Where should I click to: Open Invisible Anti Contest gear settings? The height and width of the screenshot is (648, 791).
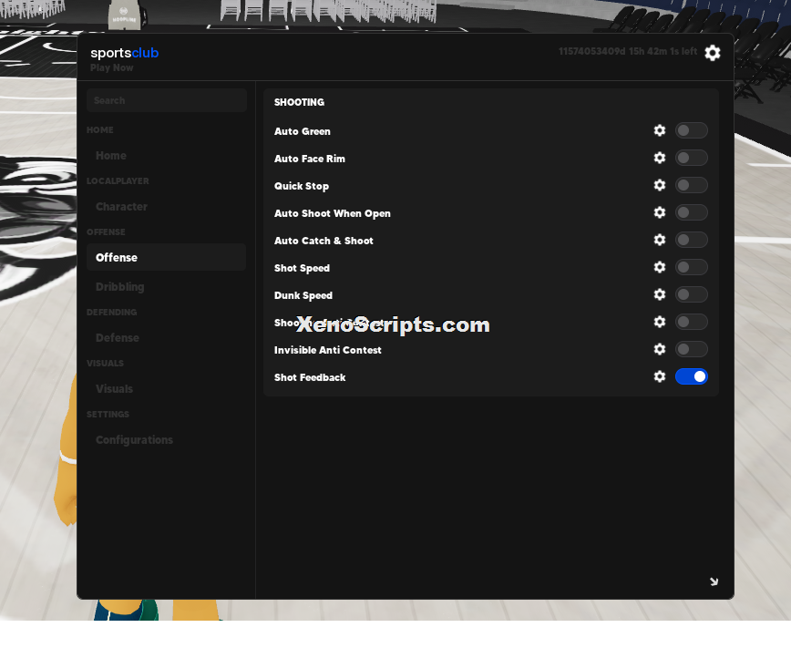660,349
